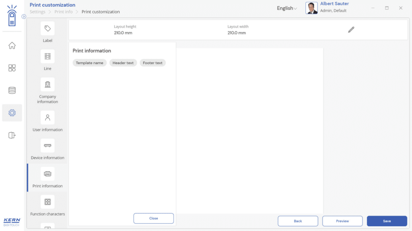Insert the Header text chip
This screenshot has width=412, height=231.
[x=123, y=63]
